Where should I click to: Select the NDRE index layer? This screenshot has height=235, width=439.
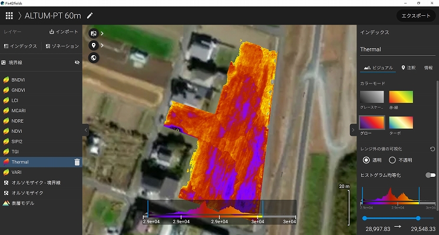[x=41, y=121]
